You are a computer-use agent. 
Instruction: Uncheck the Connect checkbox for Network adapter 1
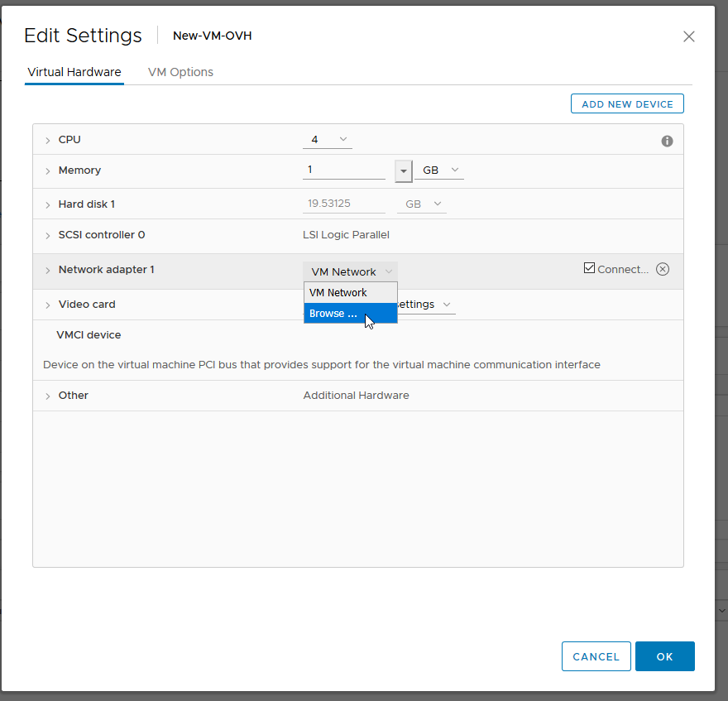[589, 266]
